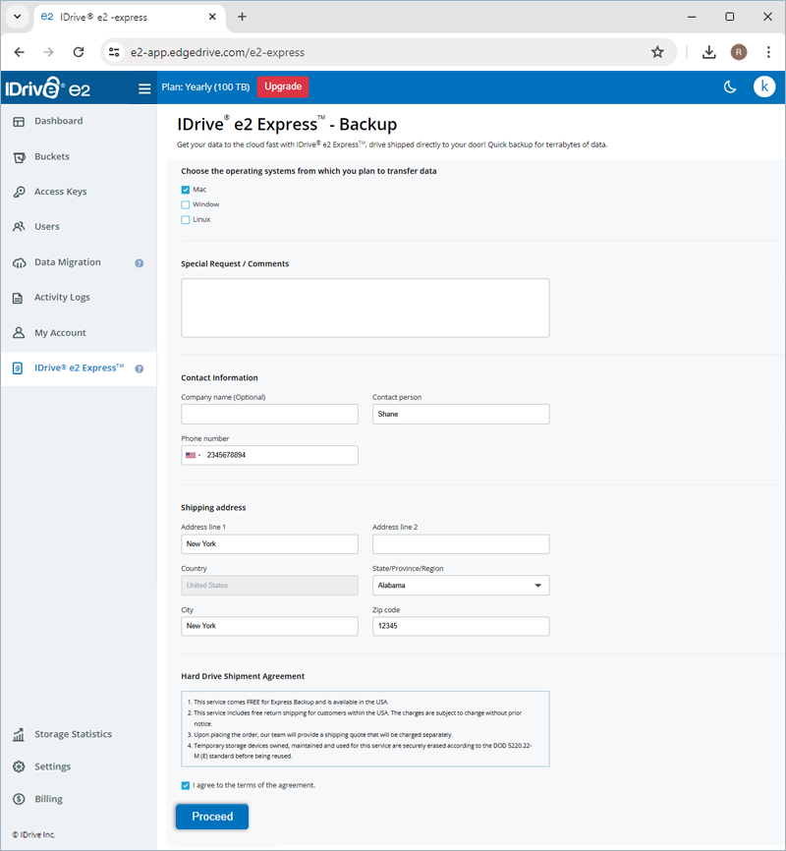Select Activity Logs in the sidebar
Viewport: 786px width, 851px height.
pos(63,298)
